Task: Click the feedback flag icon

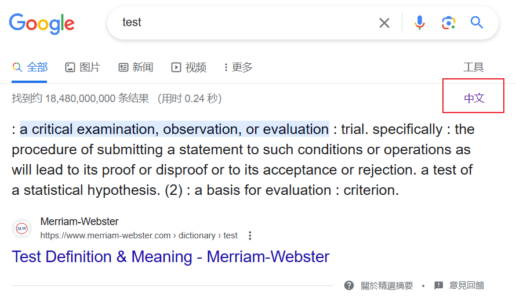Action: pos(439,285)
